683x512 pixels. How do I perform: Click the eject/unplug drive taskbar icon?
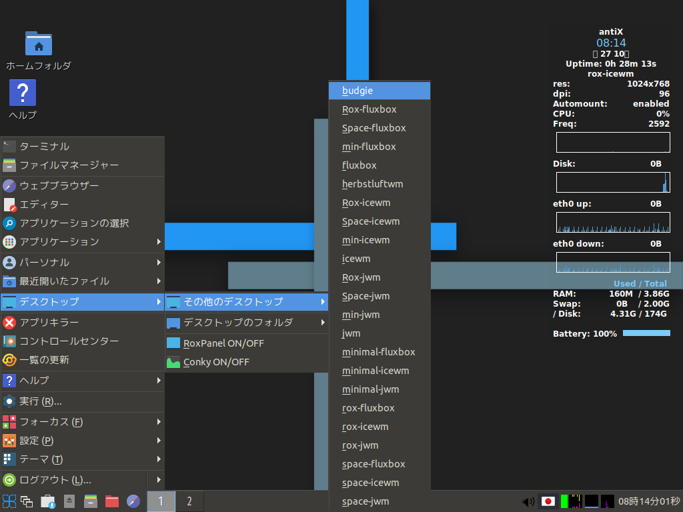coord(69,501)
